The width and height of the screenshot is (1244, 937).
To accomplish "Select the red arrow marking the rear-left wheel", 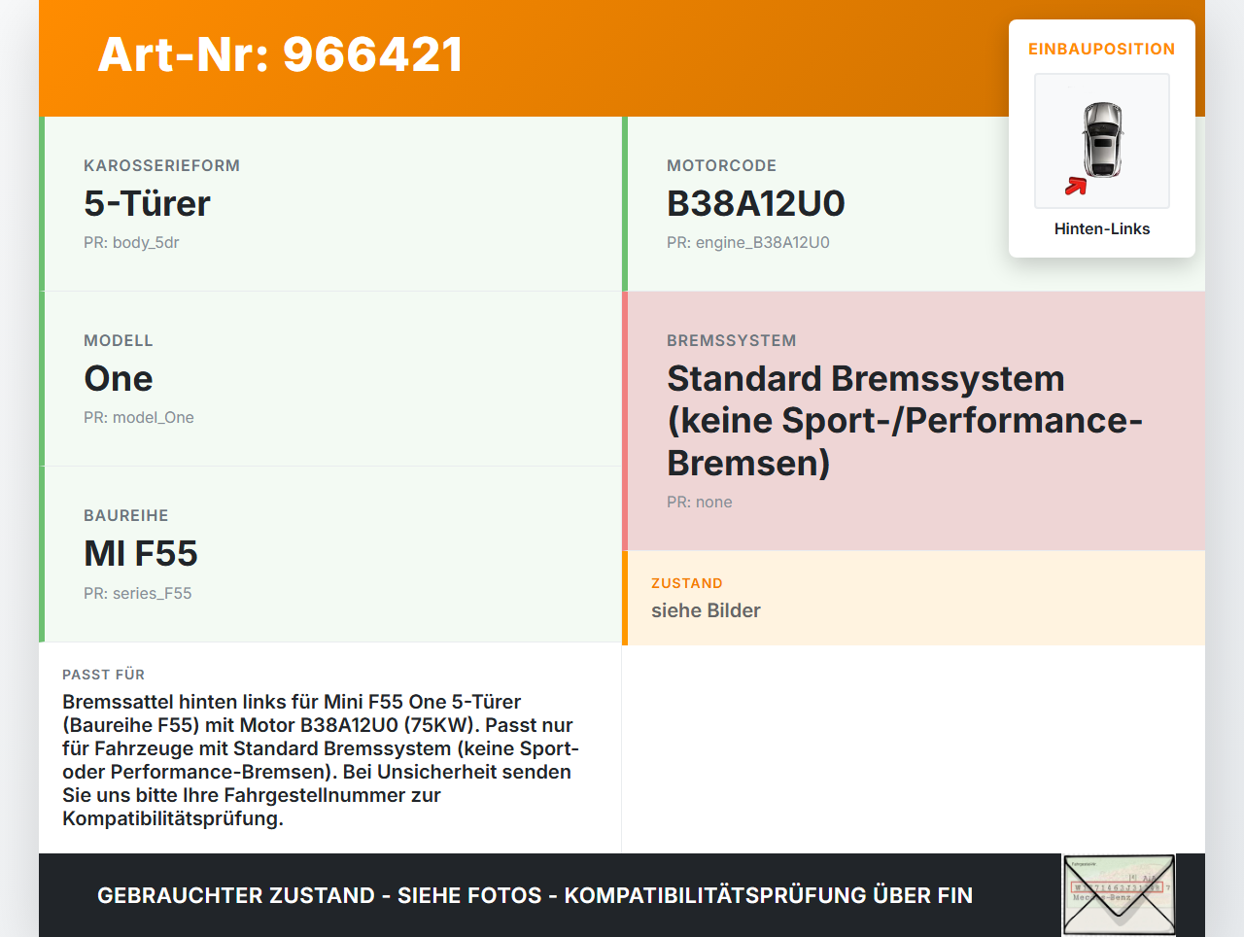I will click(1075, 188).
